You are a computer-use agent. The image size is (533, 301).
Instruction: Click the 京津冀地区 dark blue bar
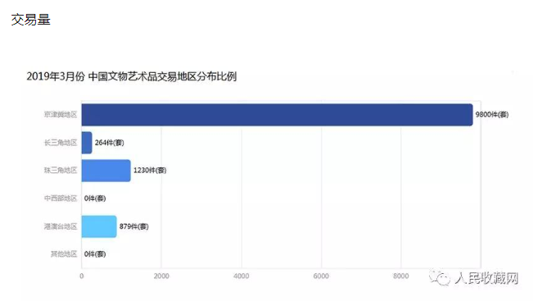pyautogui.click(x=277, y=115)
